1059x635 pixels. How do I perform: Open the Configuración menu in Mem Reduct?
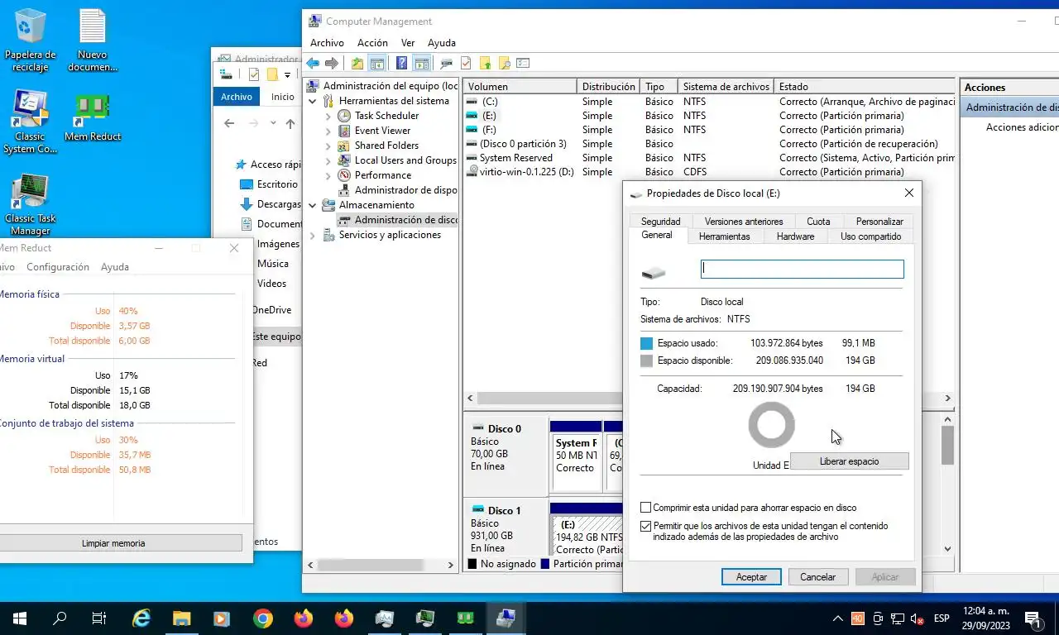(58, 267)
